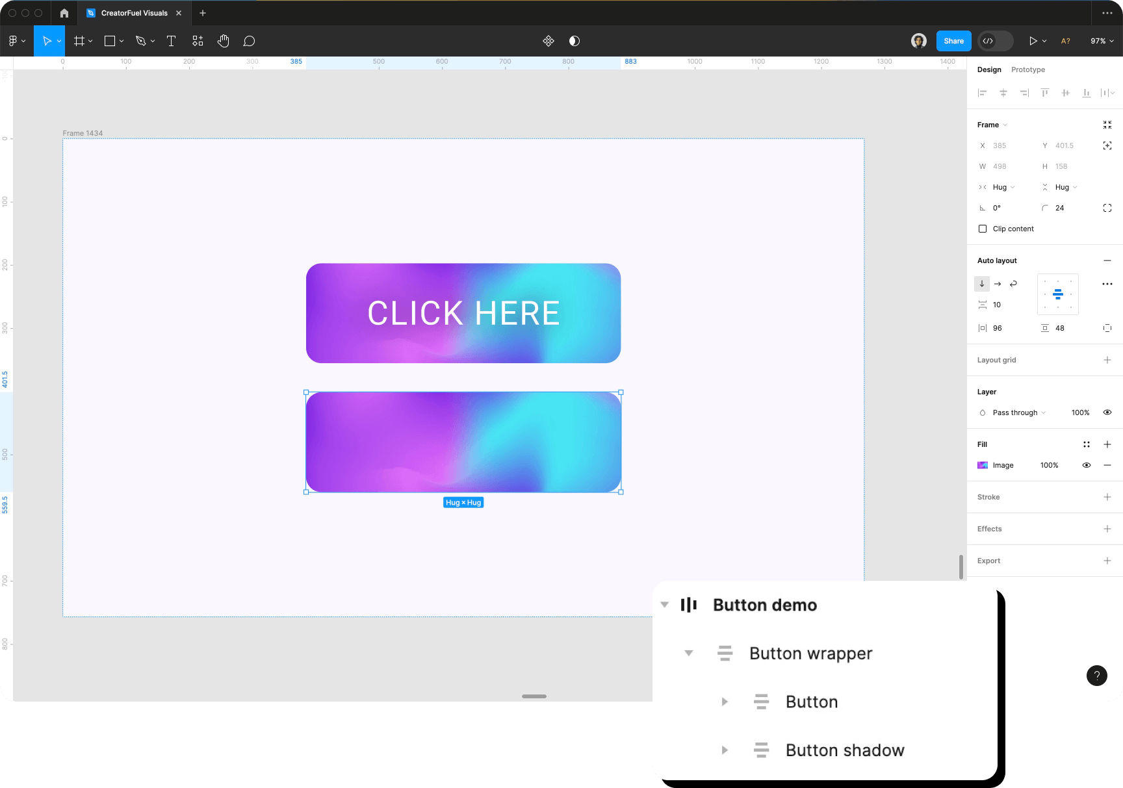
Task: Open the Actions search panel
Action: (198, 41)
